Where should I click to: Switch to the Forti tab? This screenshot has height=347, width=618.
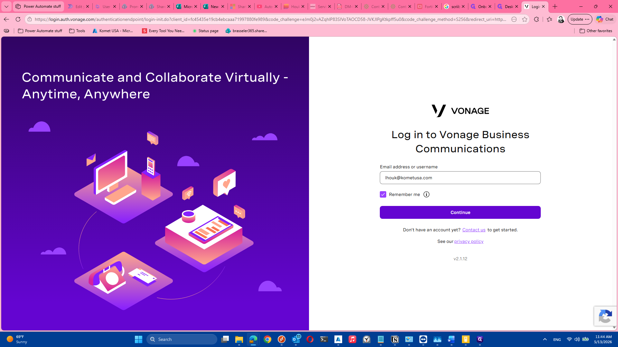427,6
